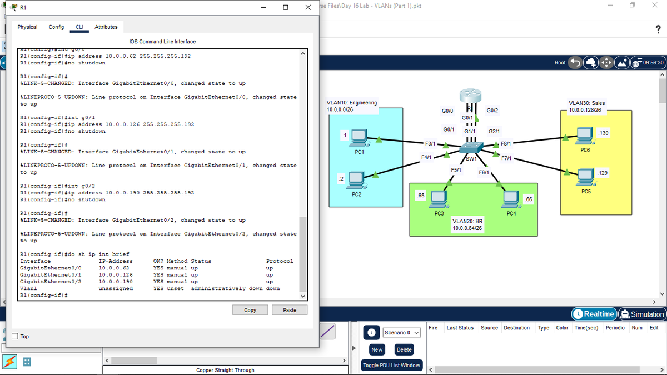Viewport: 667px width, 375px height.
Task: Switch to the Physical tab
Action: tap(27, 27)
